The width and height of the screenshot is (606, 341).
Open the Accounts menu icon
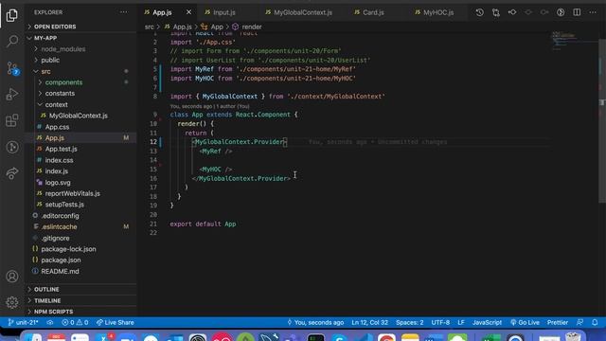click(x=12, y=277)
